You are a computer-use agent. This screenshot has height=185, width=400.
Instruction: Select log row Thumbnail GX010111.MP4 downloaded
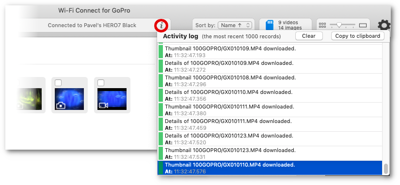click(x=270, y=110)
